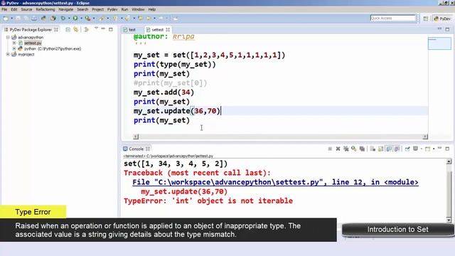
Task: Click Terminate icon in Console toolbar
Action: click(330, 149)
